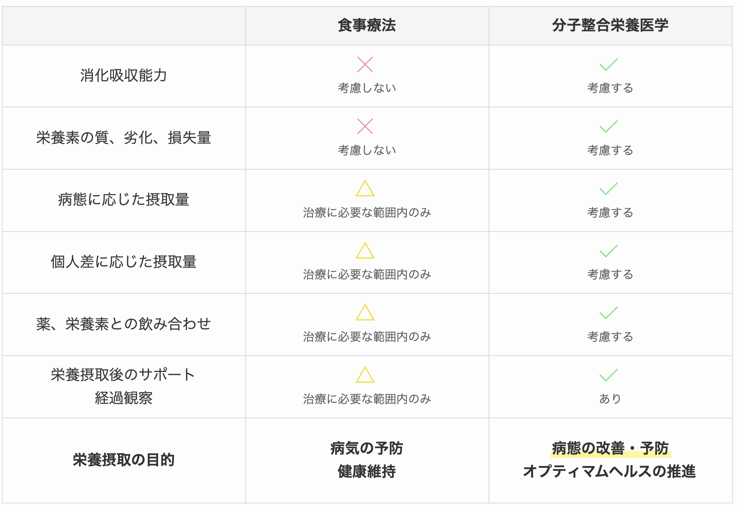
Task: Click green checkmark in 栄養素の質、劣化、損失量 row
Action: (x=608, y=127)
